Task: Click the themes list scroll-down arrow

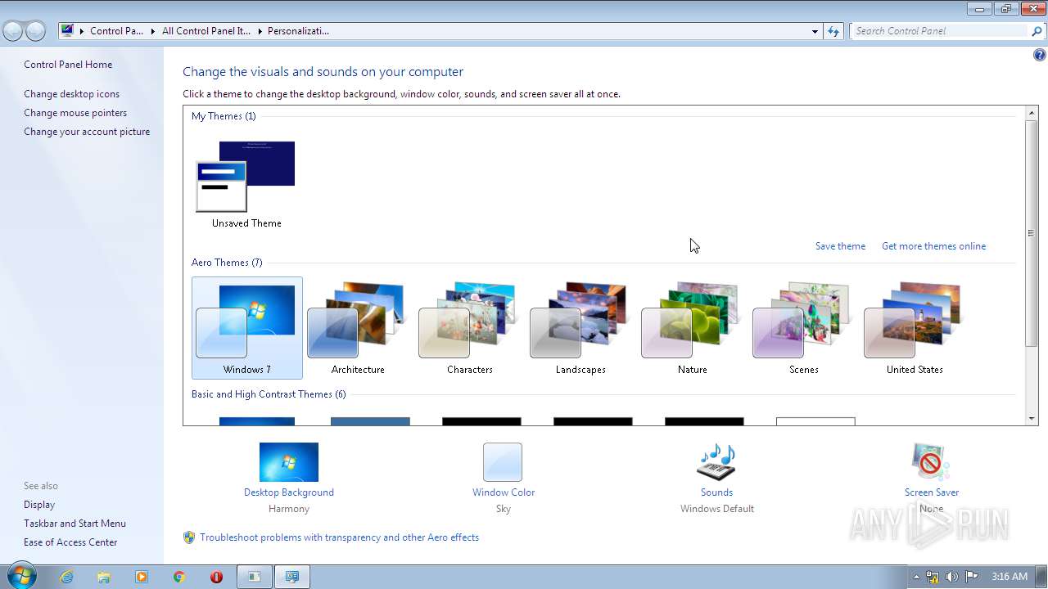Action: point(1032,419)
